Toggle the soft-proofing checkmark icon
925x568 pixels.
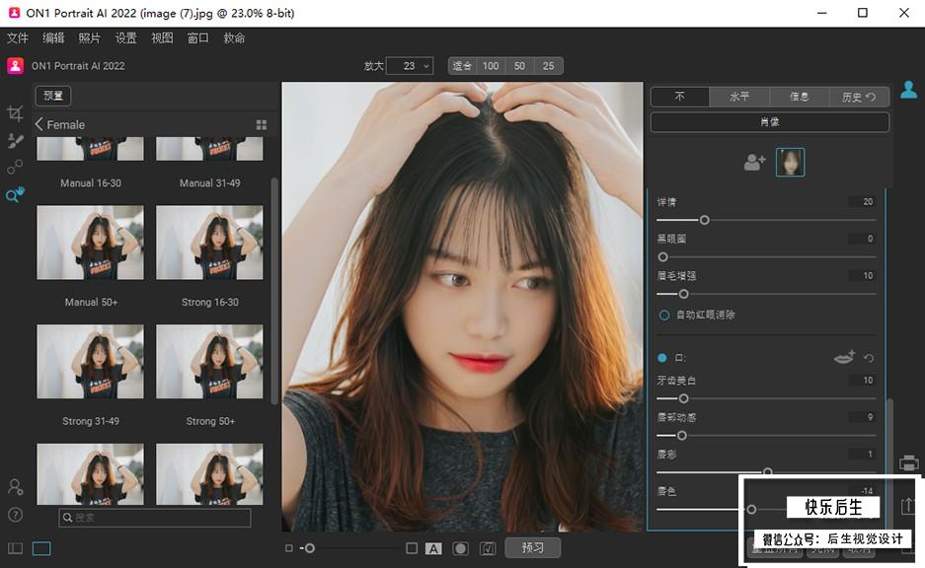(488, 548)
